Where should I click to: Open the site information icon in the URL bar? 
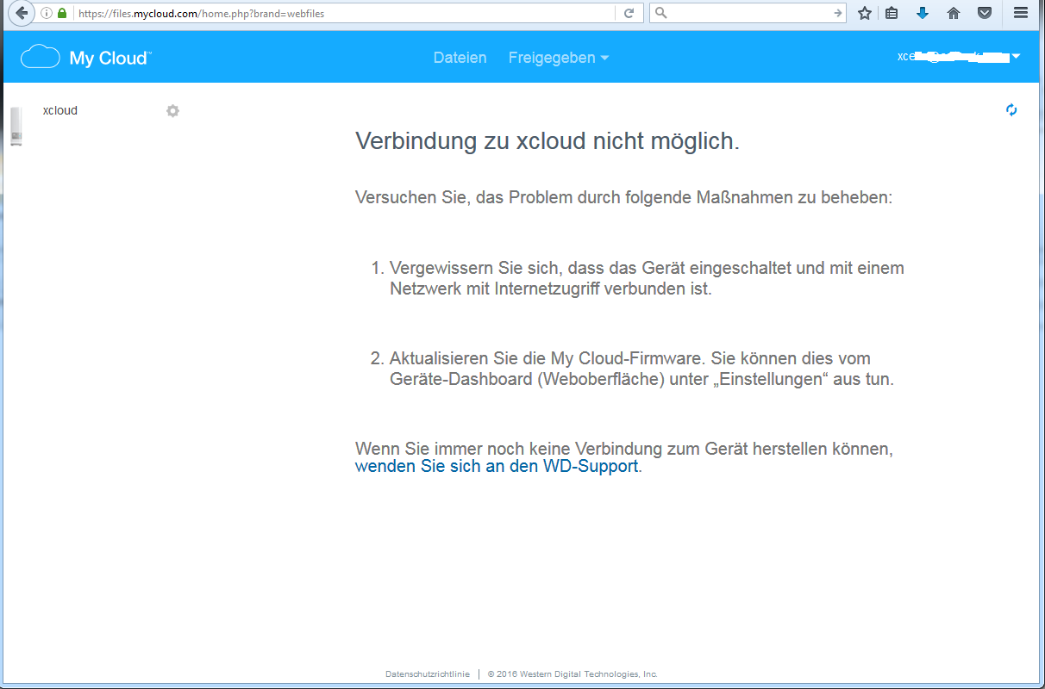coord(47,13)
